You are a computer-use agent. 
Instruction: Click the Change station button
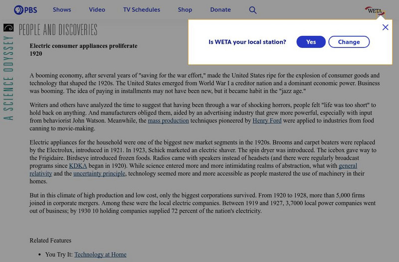pos(349,42)
